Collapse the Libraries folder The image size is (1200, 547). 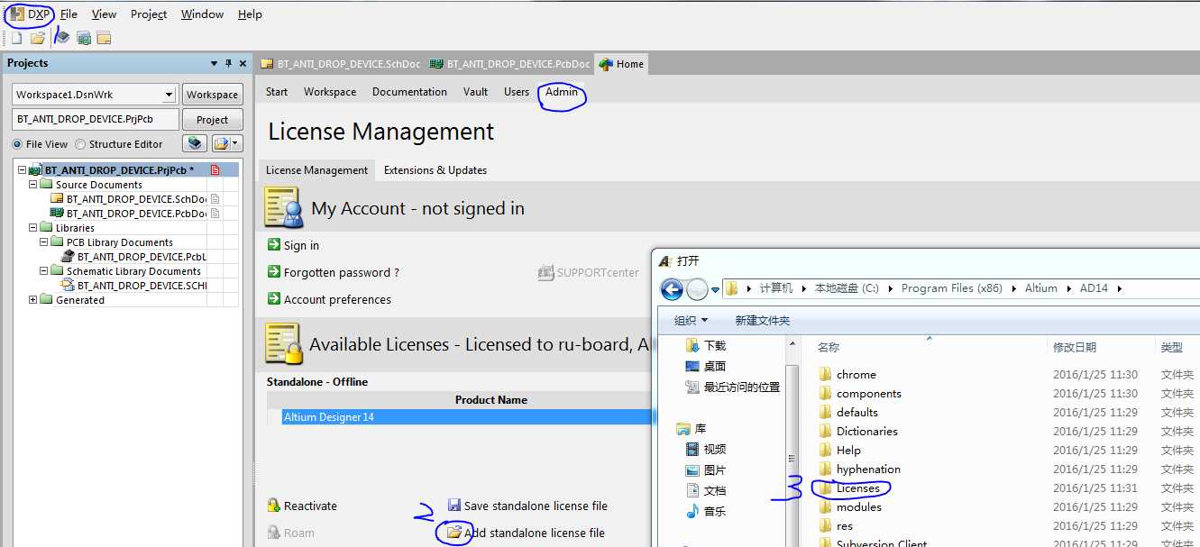point(33,228)
